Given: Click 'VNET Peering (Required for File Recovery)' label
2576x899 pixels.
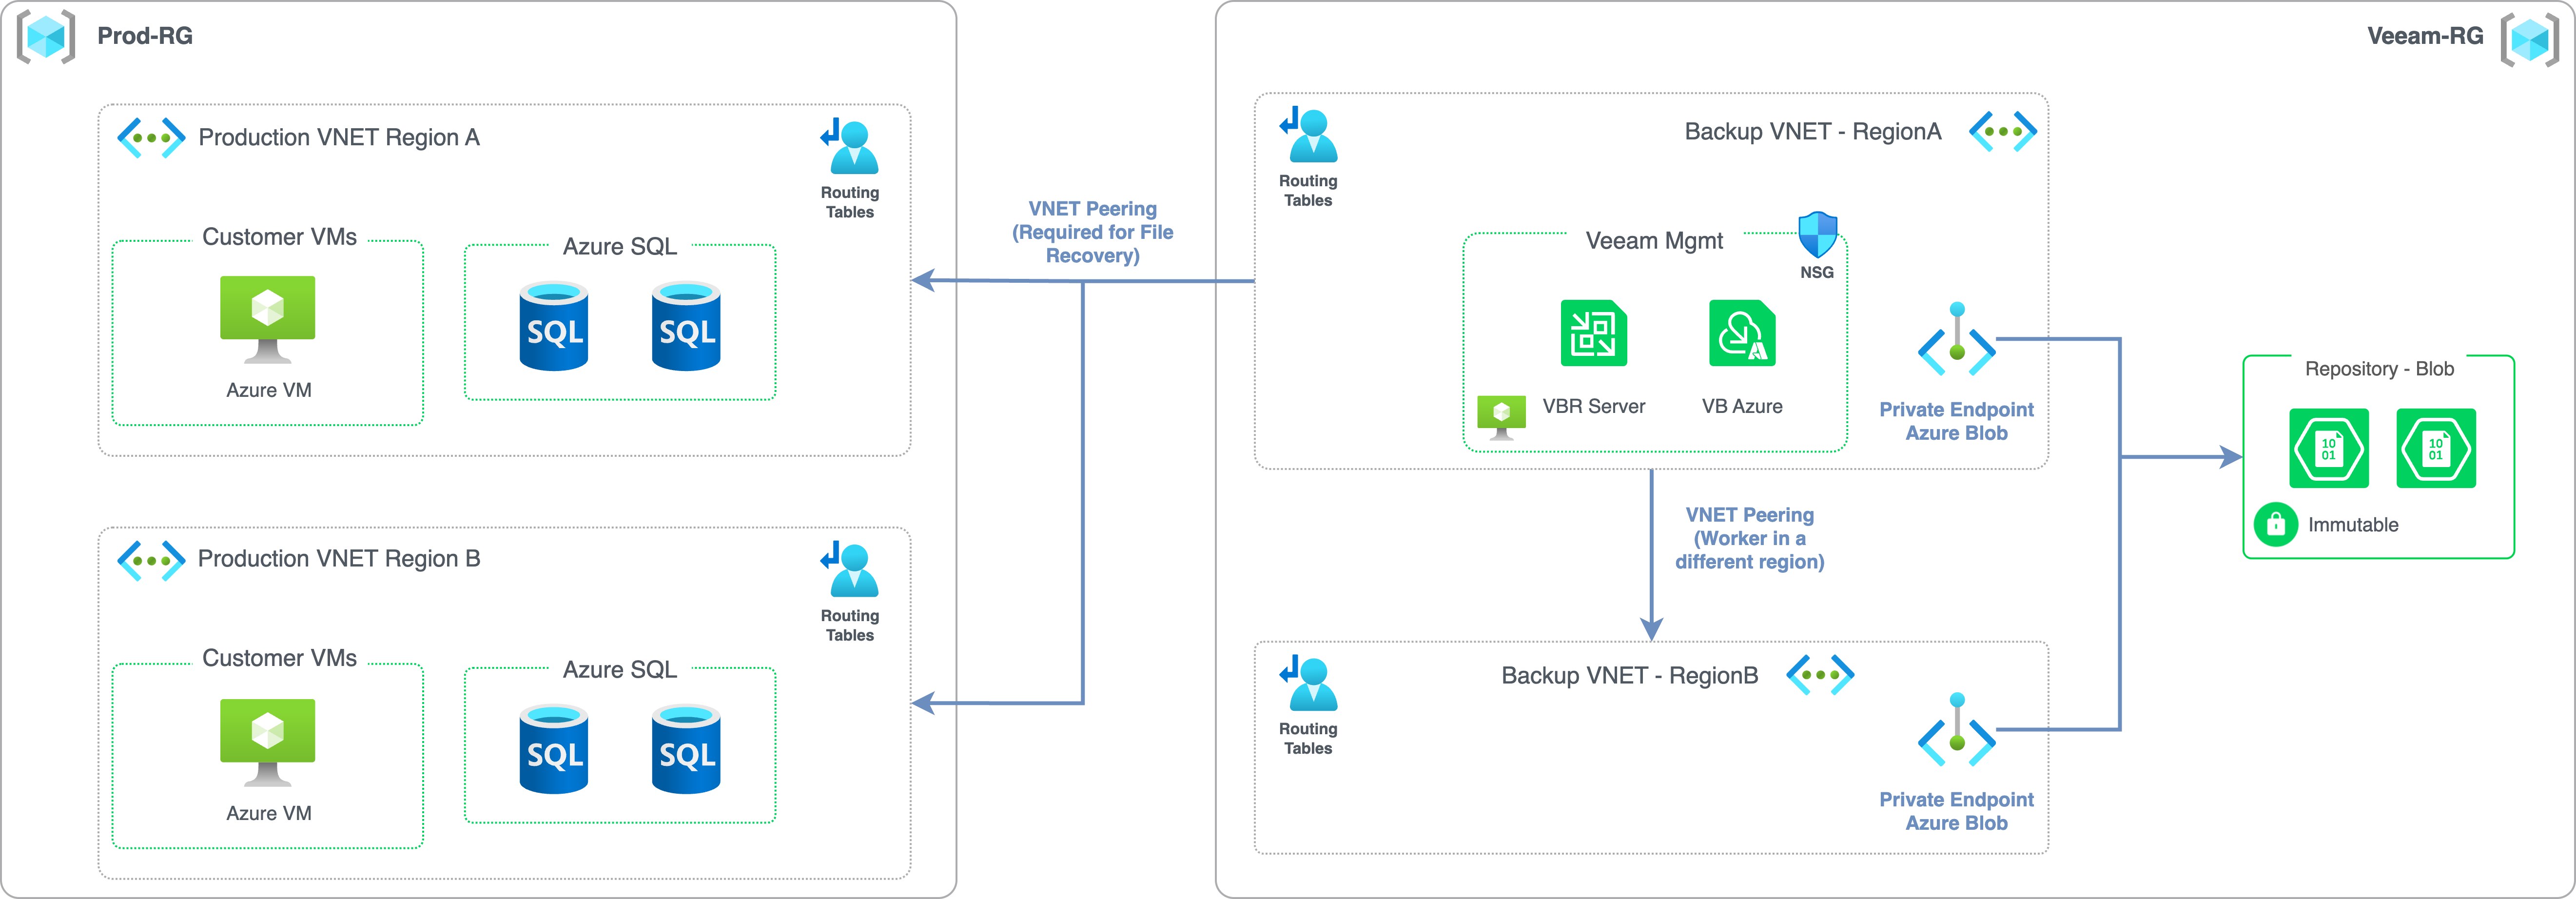Looking at the screenshot, I should 1093,232.
